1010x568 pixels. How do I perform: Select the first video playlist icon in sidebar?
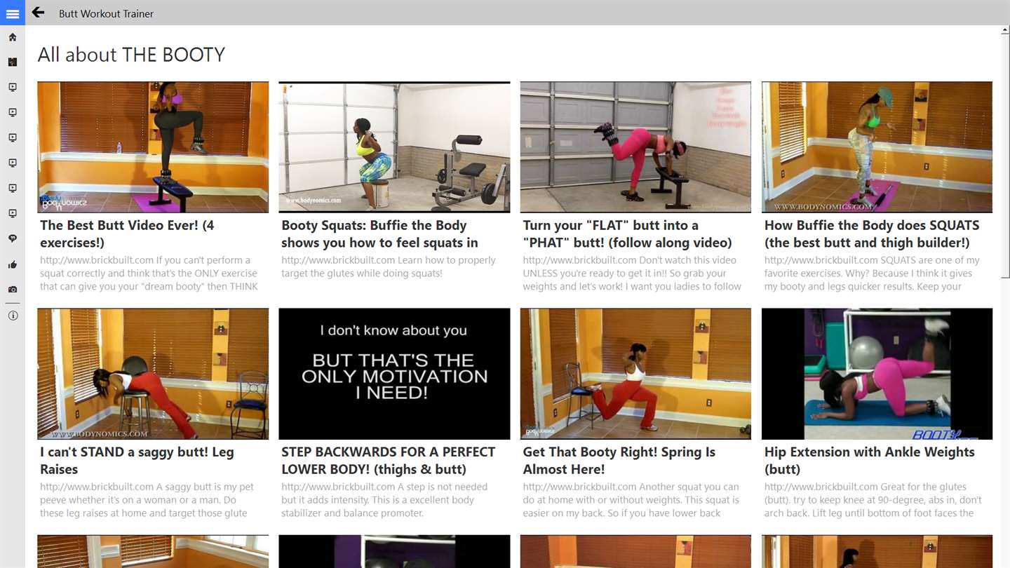pos(13,88)
